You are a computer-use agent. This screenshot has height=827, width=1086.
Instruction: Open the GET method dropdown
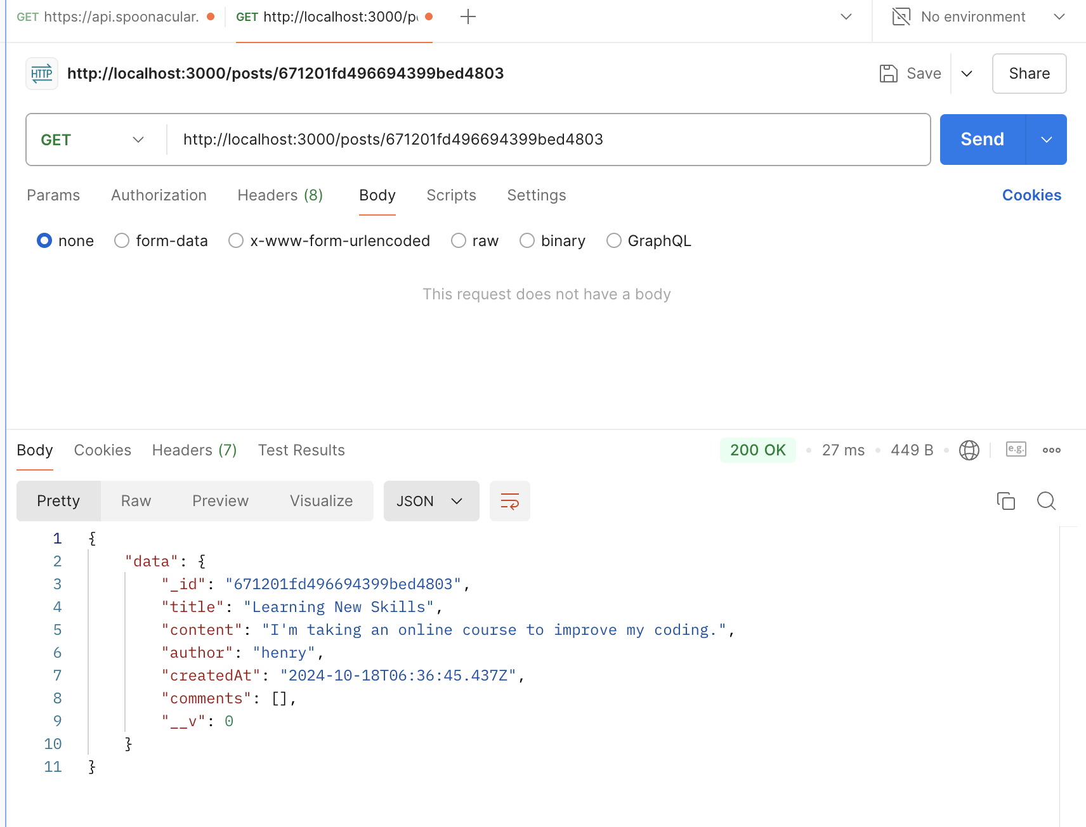(x=93, y=140)
